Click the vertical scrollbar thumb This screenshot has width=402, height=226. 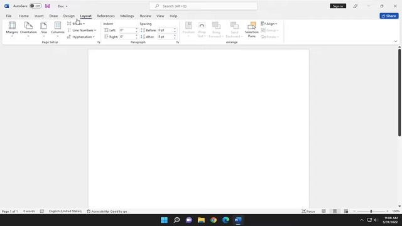click(x=399, y=93)
